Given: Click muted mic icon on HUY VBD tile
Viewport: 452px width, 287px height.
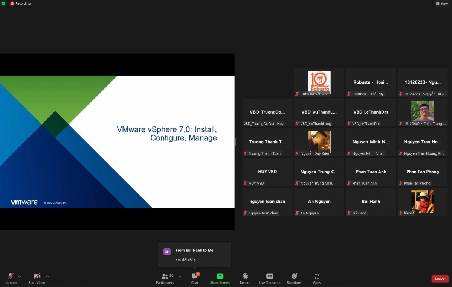Looking at the screenshot, I should 246,183.
